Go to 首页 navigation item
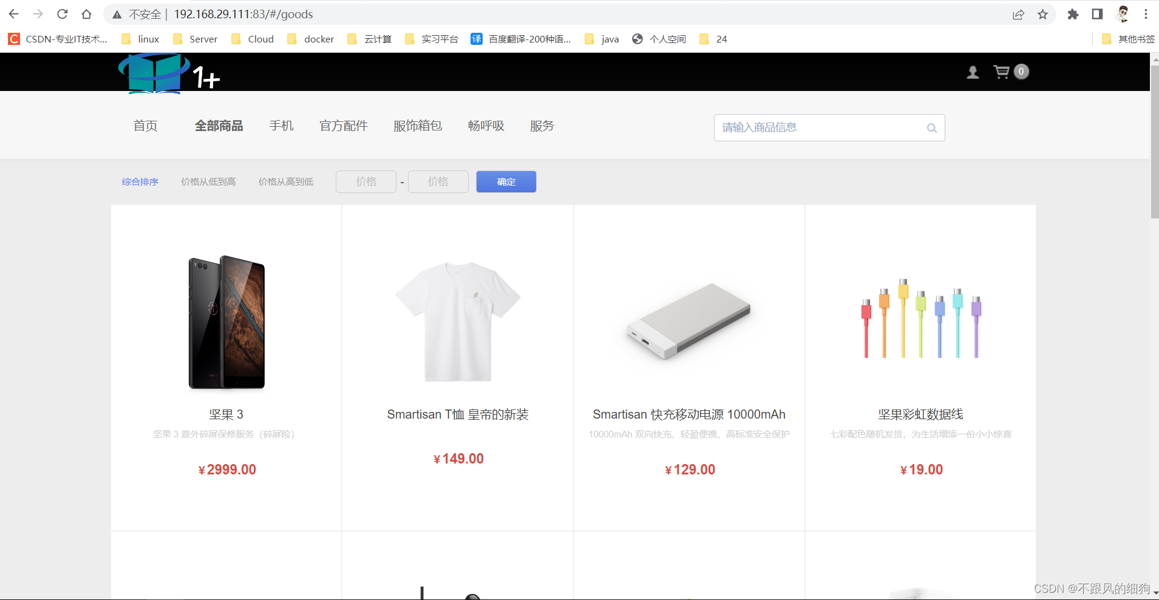This screenshot has width=1159, height=600. click(146, 126)
